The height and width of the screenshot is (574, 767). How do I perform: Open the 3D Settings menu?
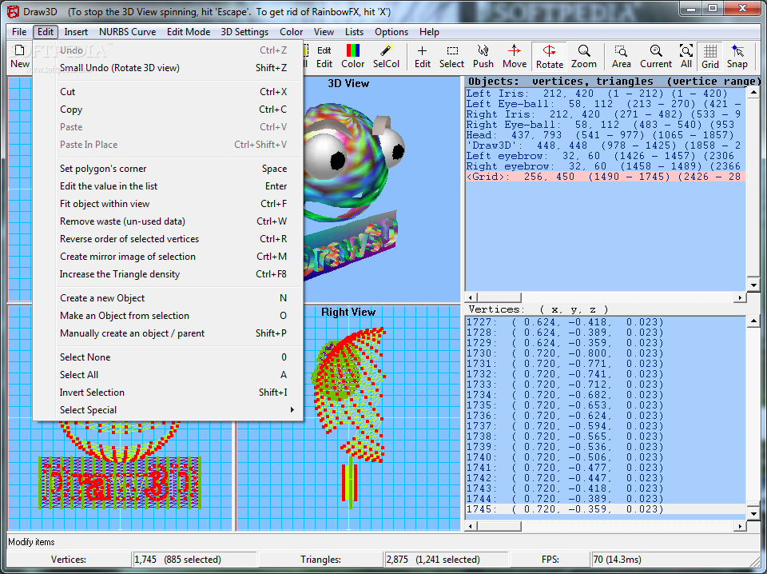click(244, 32)
